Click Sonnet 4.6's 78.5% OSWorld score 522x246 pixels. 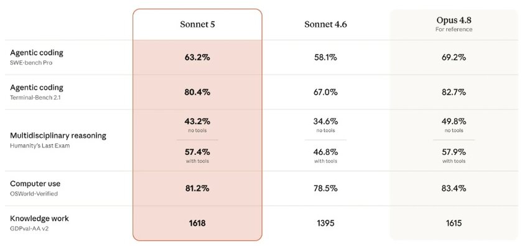tap(325, 188)
